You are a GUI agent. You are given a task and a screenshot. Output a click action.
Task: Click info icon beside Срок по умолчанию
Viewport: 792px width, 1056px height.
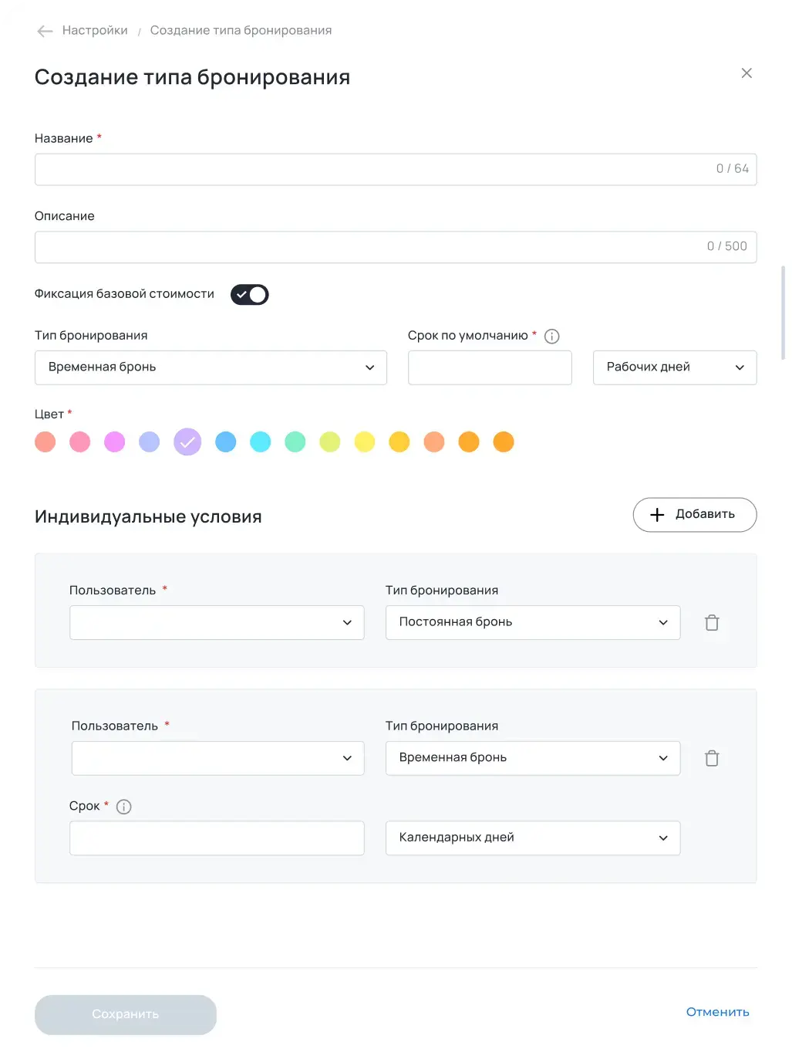click(x=552, y=337)
